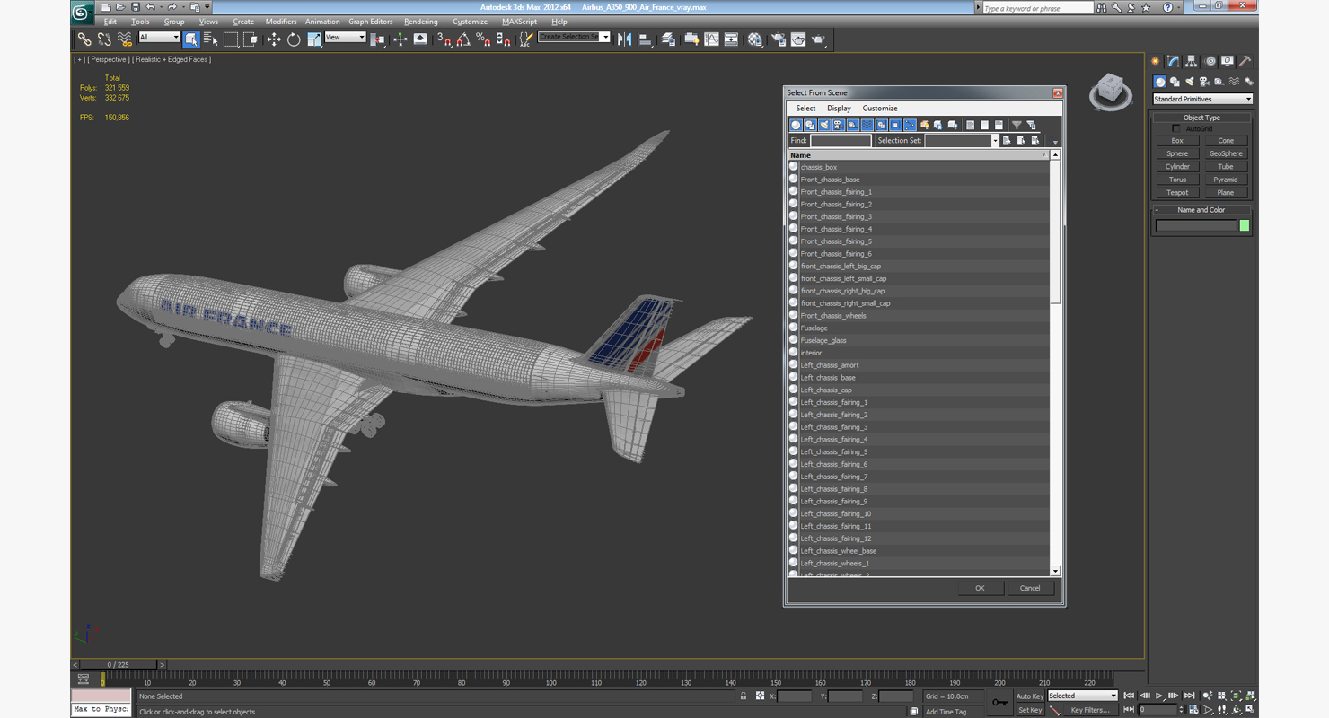
Task: Open the Curve Editor from toolbar
Action: point(711,39)
